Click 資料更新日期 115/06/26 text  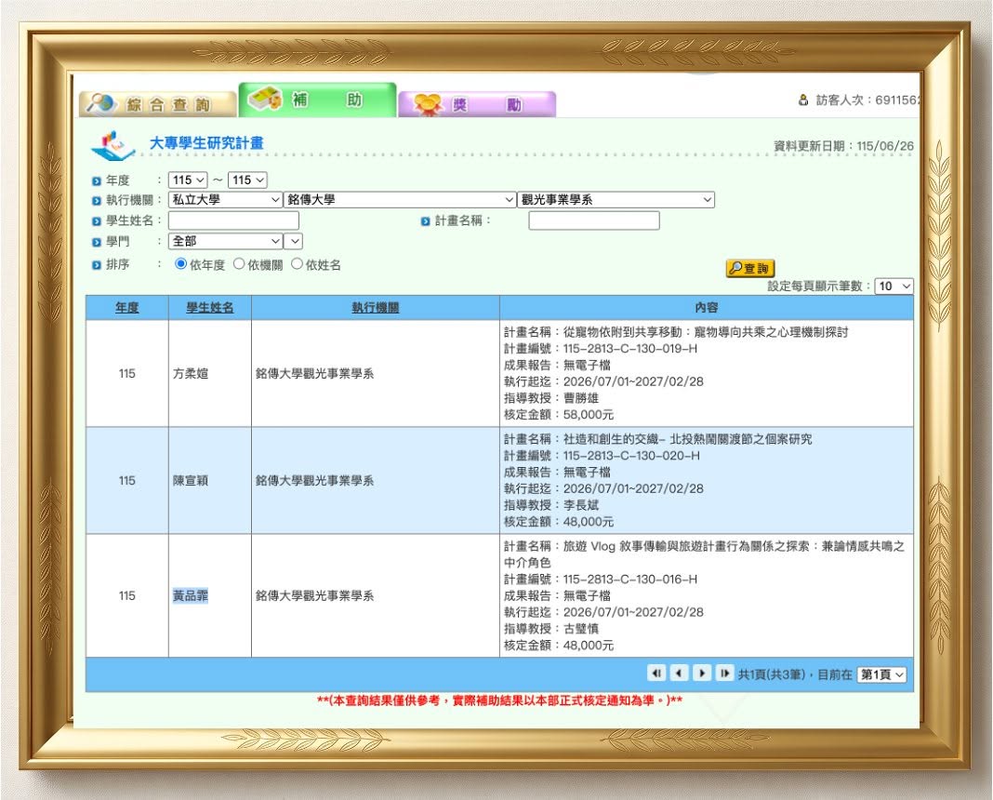coord(843,146)
